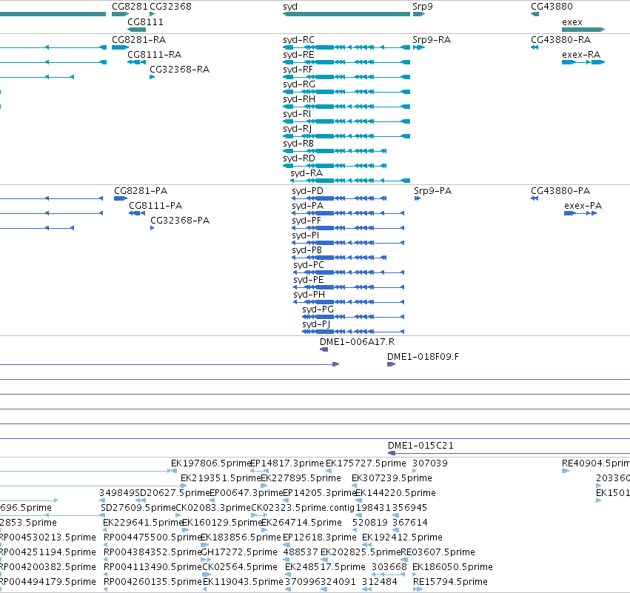Select the DME1-018F09.F clone label

pyautogui.click(x=423, y=357)
